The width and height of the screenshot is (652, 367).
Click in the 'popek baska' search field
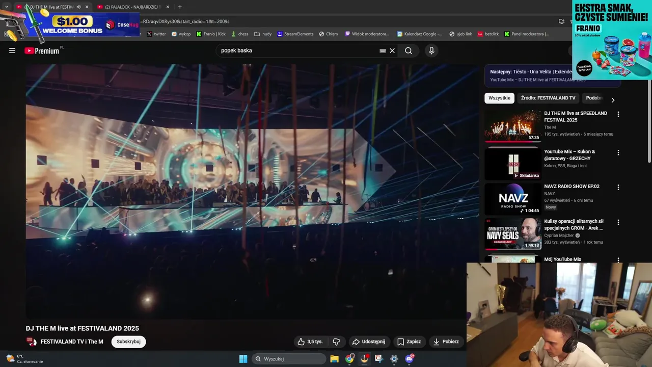point(298,50)
